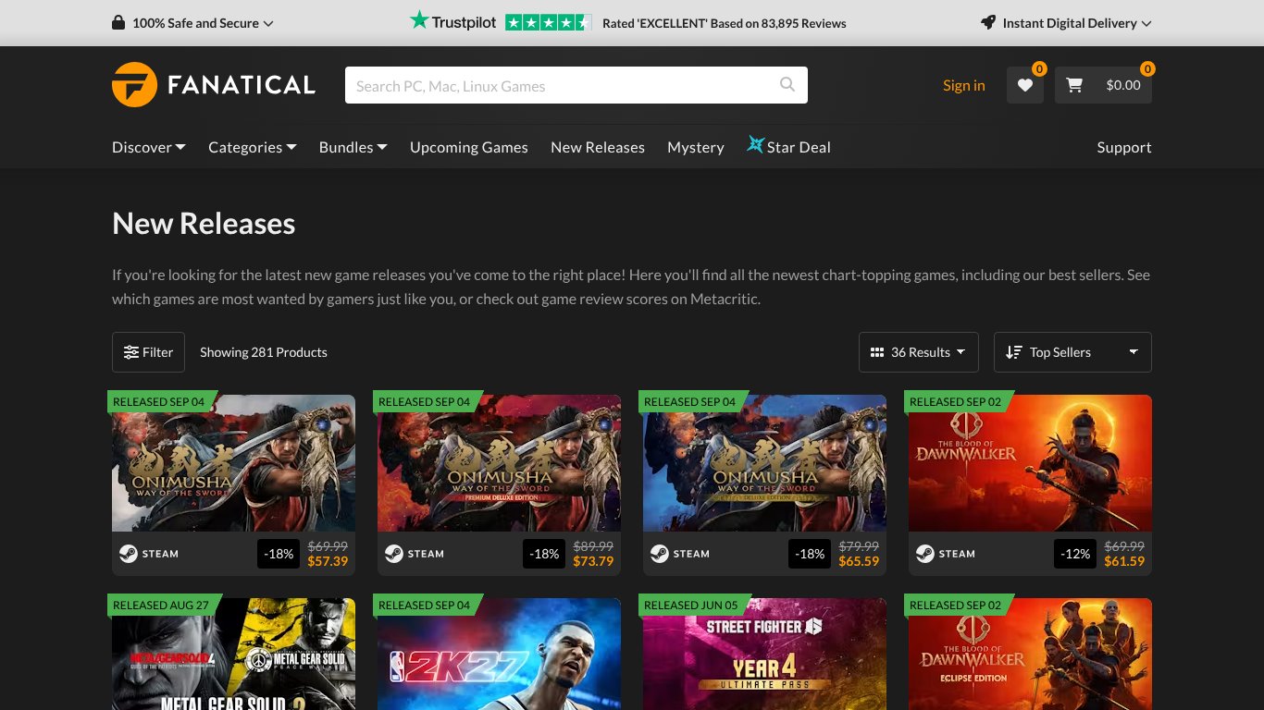
Task: Click the search magnifier icon
Action: pyautogui.click(x=787, y=85)
